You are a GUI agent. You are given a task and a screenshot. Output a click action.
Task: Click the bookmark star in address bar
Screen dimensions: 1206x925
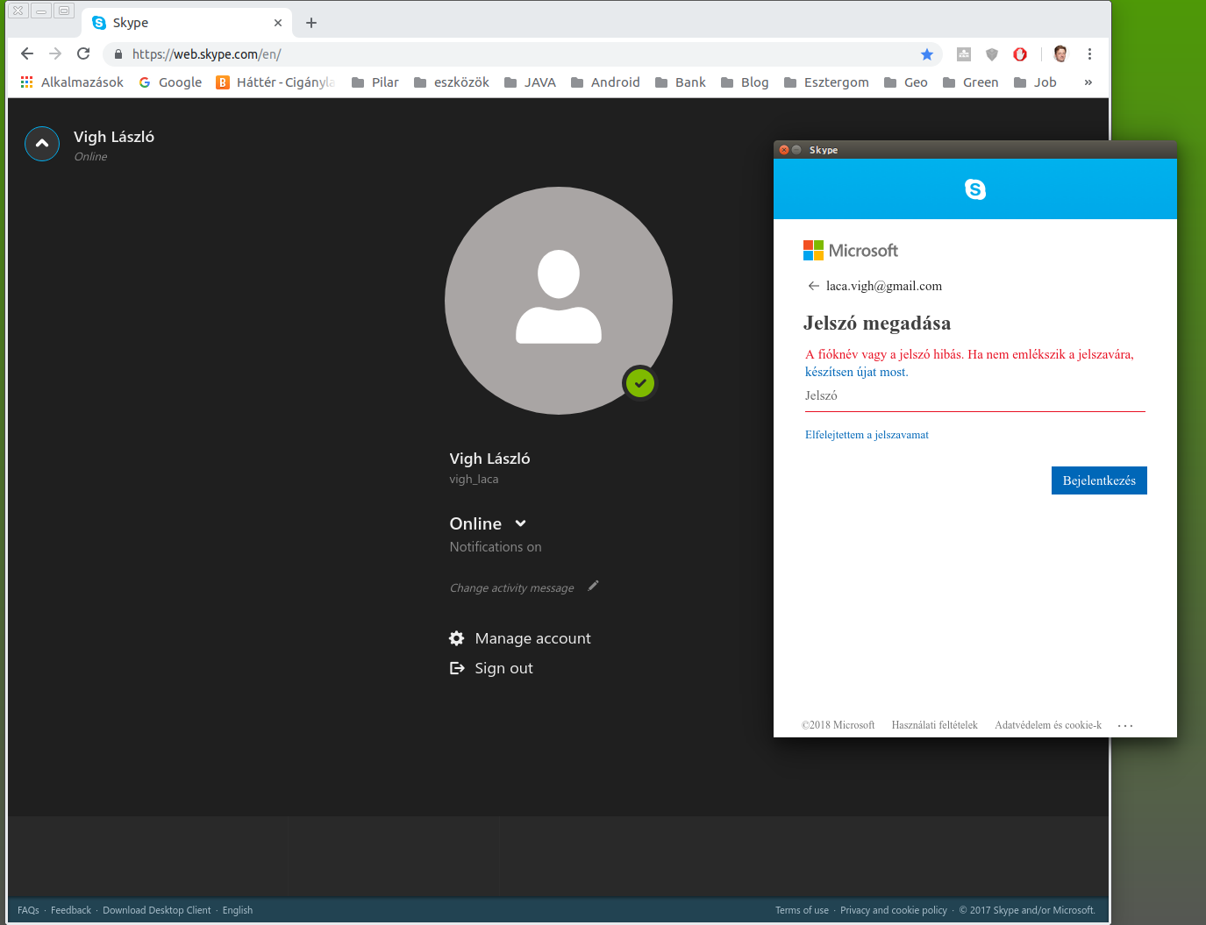(927, 54)
